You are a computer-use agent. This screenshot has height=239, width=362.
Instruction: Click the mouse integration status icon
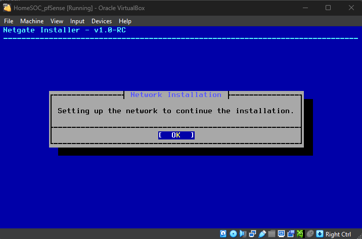310,234
